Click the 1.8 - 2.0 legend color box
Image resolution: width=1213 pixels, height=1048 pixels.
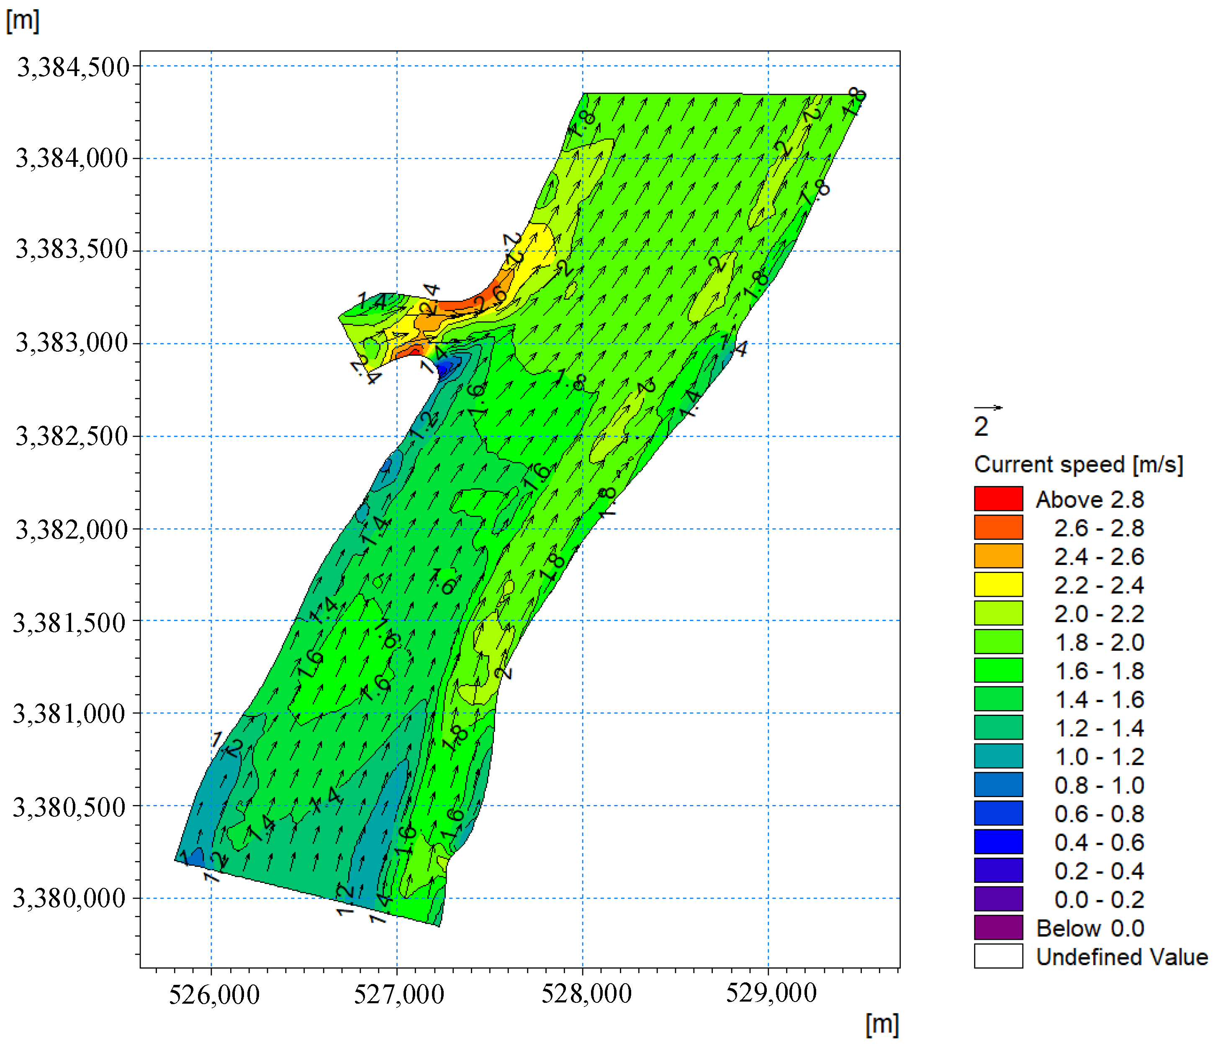point(998,642)
